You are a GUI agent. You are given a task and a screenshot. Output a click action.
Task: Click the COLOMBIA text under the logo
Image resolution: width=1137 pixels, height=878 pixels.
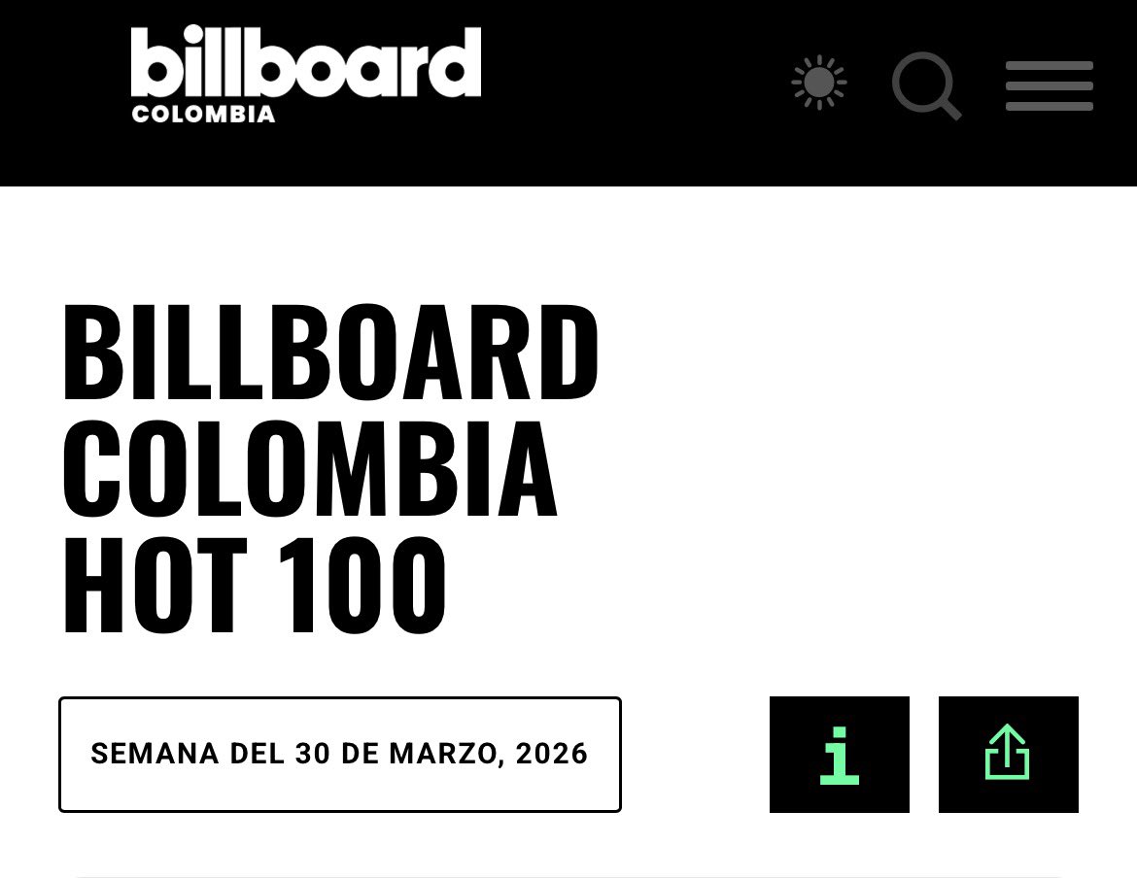point(203,115)
